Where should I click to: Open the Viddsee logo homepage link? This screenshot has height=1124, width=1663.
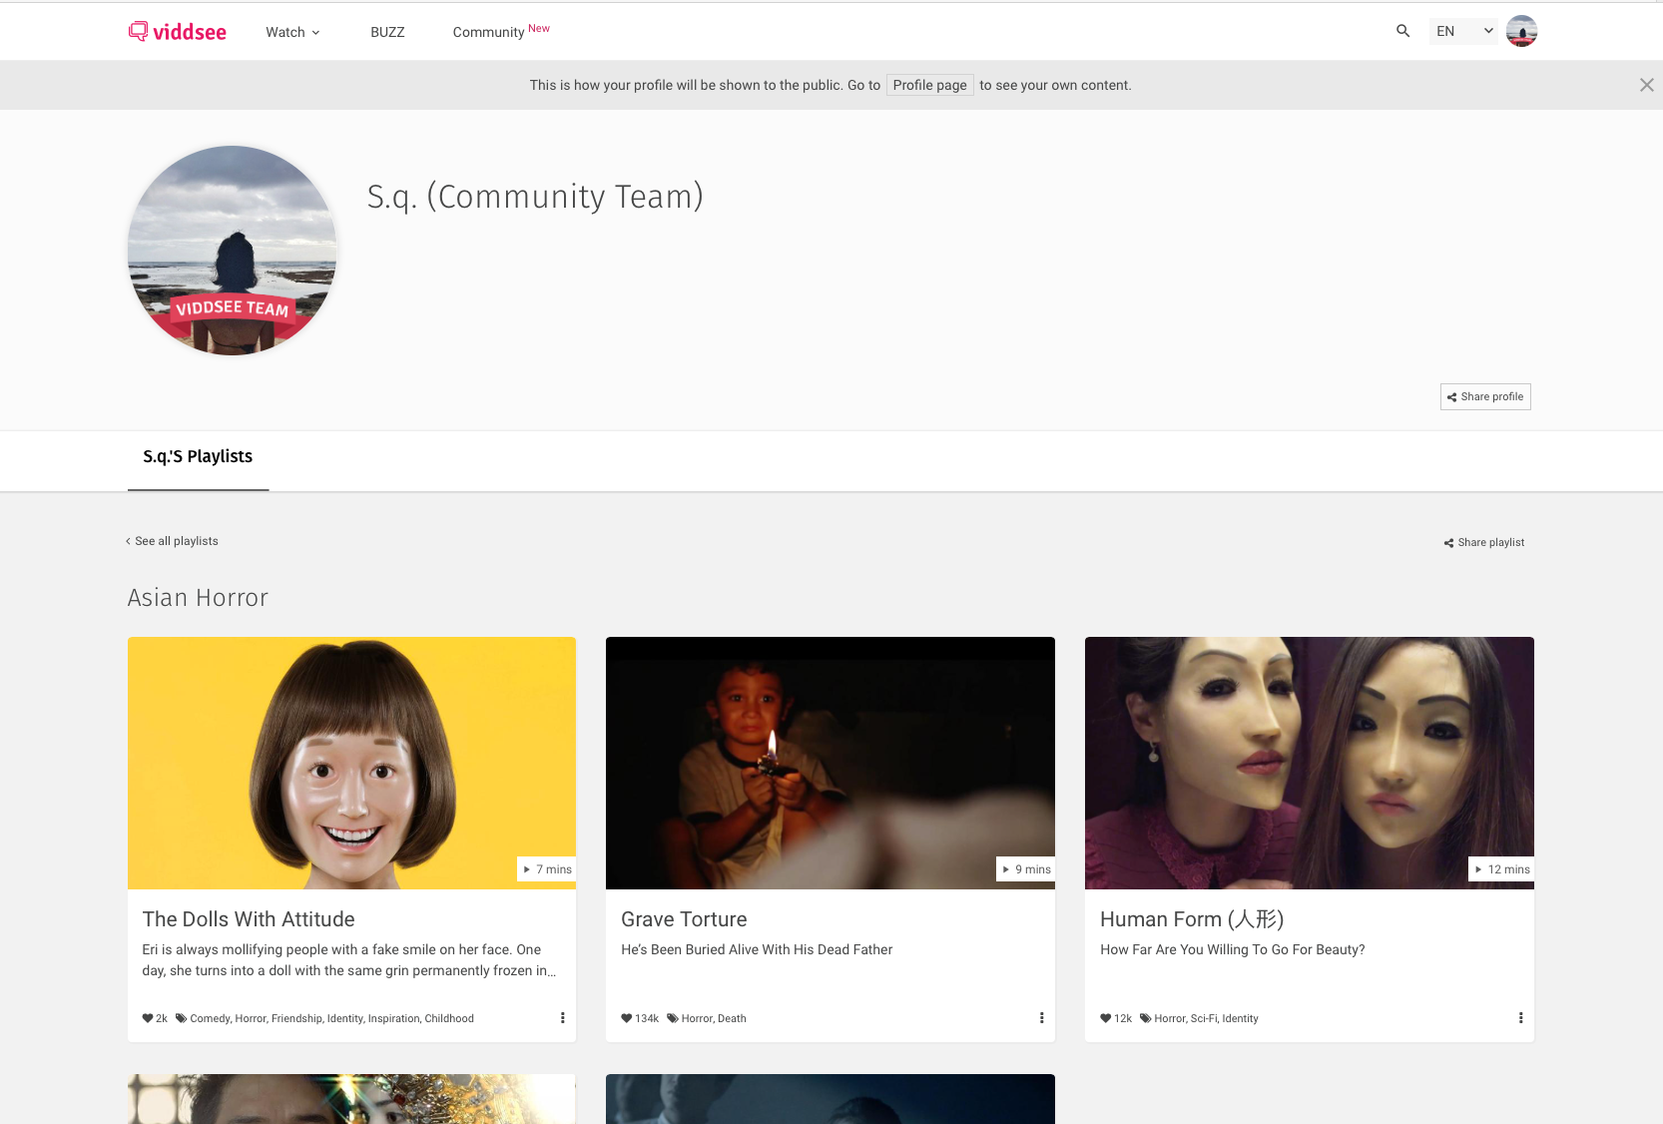click(178, 32)
